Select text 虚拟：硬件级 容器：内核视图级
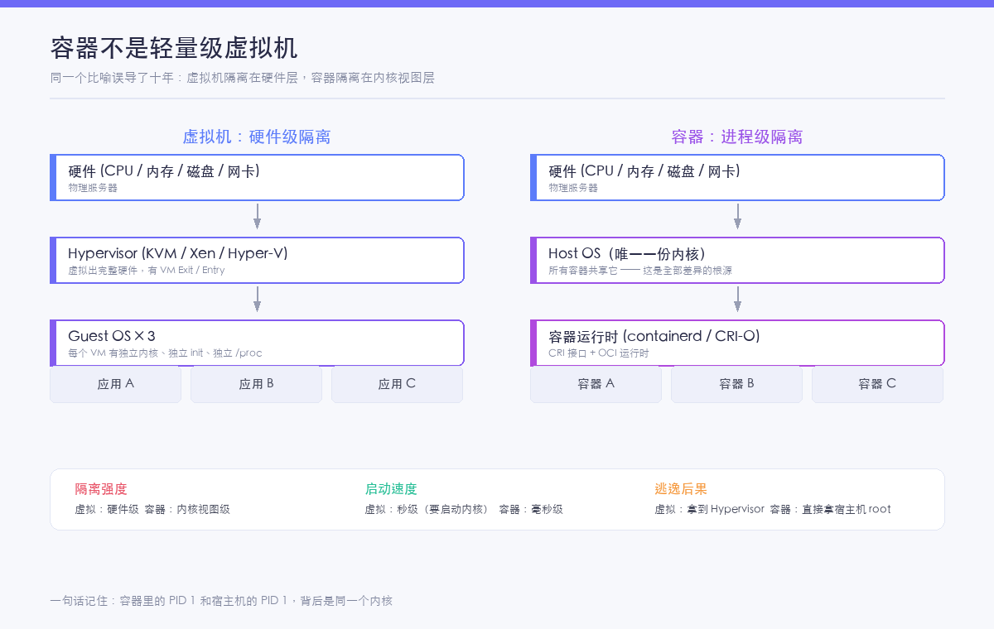Screen dimensions: 994x629 (x=152, y=509)
